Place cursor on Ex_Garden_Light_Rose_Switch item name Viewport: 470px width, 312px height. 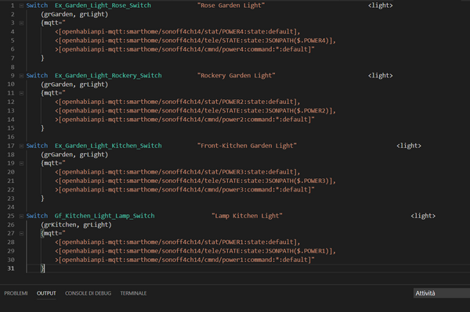pyautogui.click(x=103, y=5)
